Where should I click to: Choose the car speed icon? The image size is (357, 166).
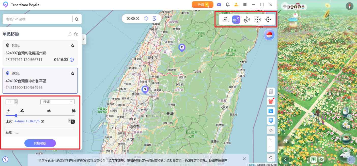pyautogui.click(x=74, y=111)
